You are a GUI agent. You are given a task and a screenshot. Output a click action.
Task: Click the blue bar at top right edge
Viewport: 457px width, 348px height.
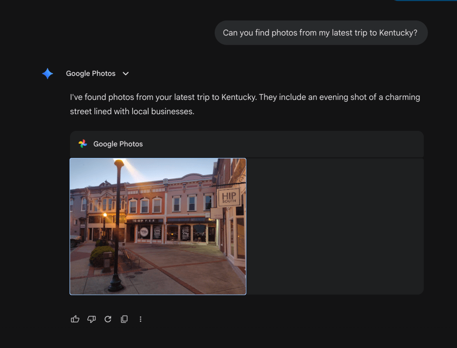[423, 0]
